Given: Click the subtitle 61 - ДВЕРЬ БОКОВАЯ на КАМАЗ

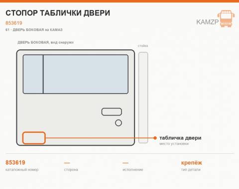Looking at the screenshot, I should (34, 30).
